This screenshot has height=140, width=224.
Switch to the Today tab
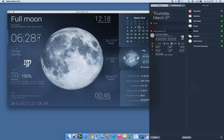159,5
